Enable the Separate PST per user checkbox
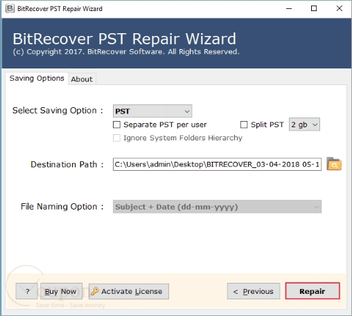352x316 pixels. 116,124
